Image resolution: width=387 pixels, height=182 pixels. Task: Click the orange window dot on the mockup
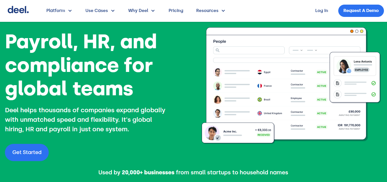click(x=352, y=31)
